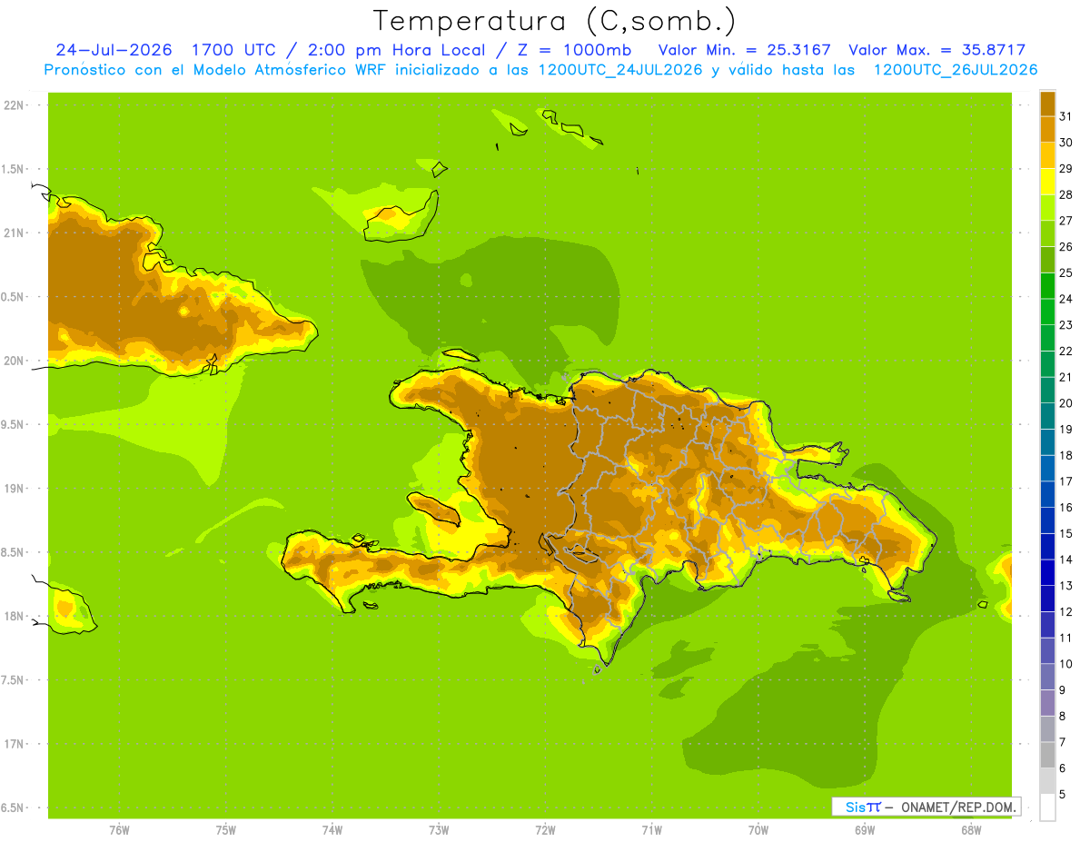This screenshot has height=842, width=1090.
Task: Click the "19N" latitude axis label
Action: pos(14,489)
